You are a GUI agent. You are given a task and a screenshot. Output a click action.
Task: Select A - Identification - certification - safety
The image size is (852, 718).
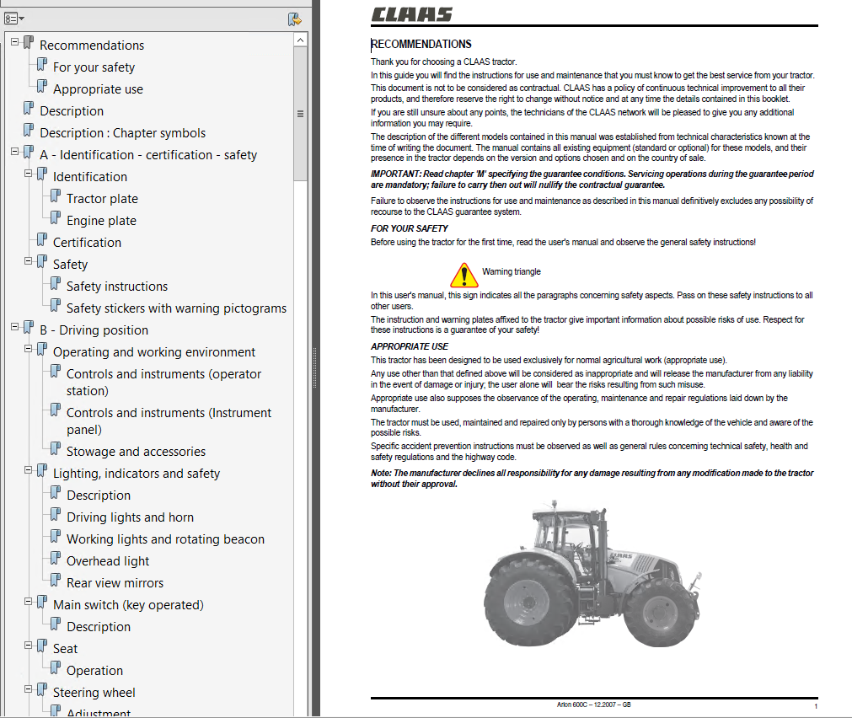tap(148, 155)
